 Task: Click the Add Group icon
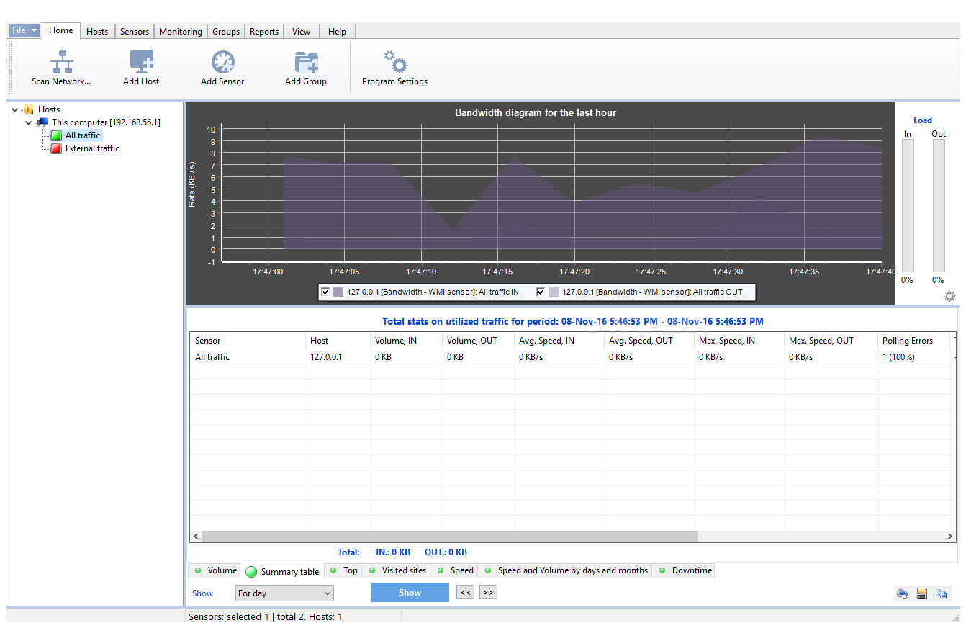click(x=306, y=62)
